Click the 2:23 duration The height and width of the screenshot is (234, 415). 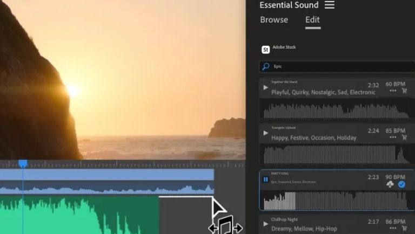click(x=373, y=177)
